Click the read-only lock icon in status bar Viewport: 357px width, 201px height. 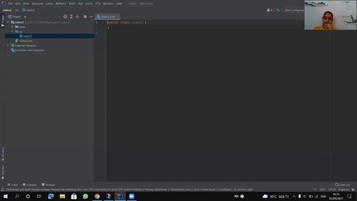353,189
